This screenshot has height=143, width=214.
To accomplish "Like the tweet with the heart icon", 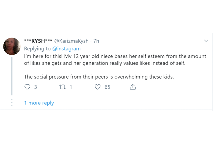I will point(98,87).
